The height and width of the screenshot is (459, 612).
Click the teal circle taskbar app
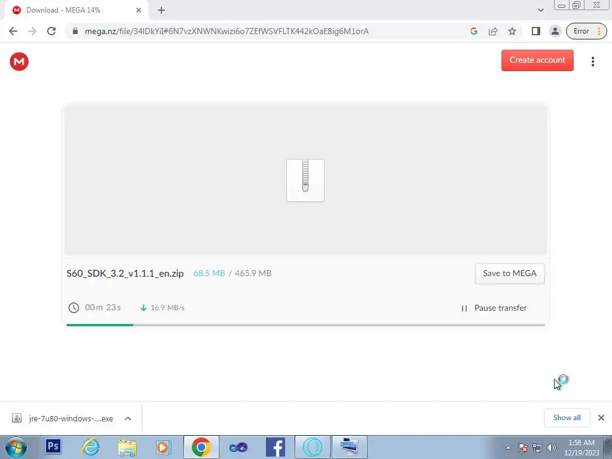point(312,447)
